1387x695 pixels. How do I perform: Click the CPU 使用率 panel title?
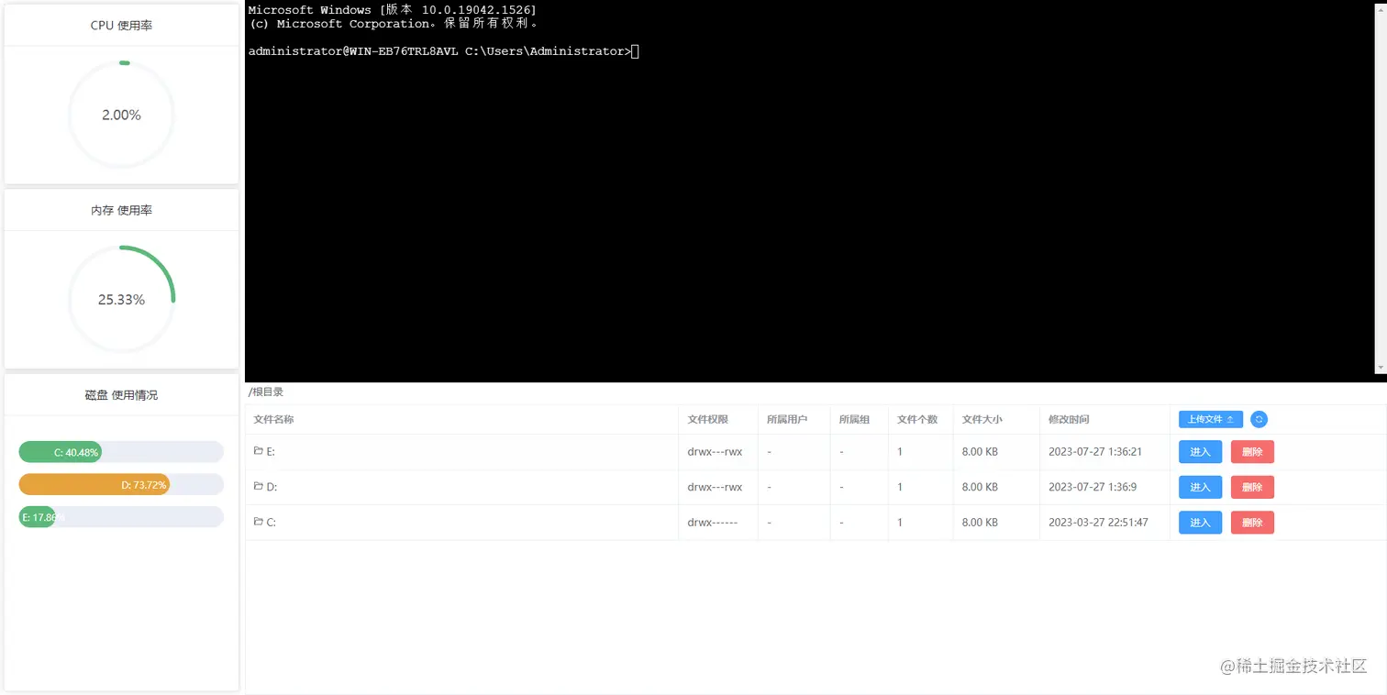pyautogui.click(x=121, y=26)
